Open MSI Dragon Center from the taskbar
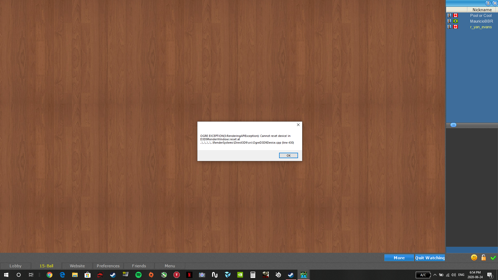 coord(100,275)
